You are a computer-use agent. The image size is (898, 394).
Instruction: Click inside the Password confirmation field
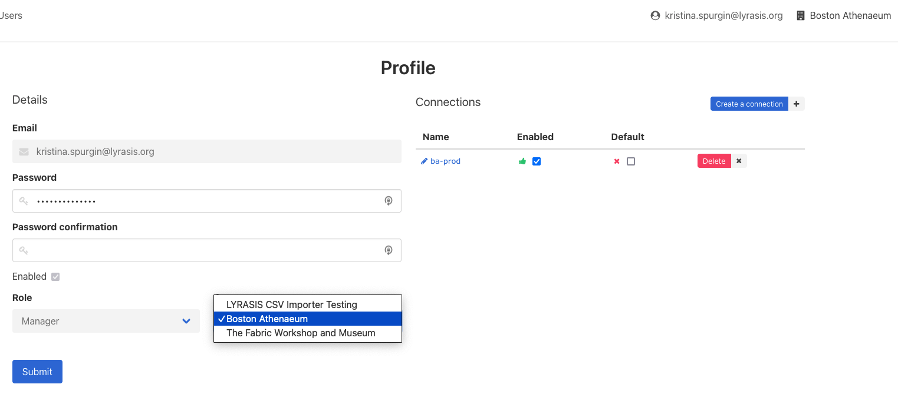click(x=206, y=250)
